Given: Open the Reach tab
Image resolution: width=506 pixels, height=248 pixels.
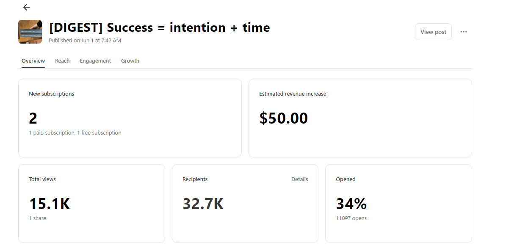Looking at the screenshot, I should click(x=62, y=61).
